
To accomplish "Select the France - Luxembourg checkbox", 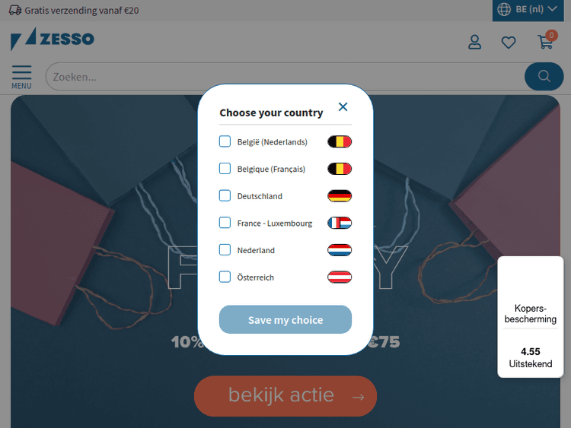I will (225, 223).
